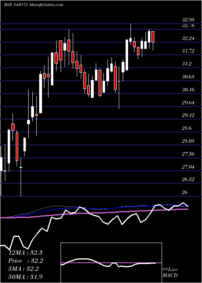Click the 32.76 price axis label
This screenshot has height=283, width=202.
(188, 25)
